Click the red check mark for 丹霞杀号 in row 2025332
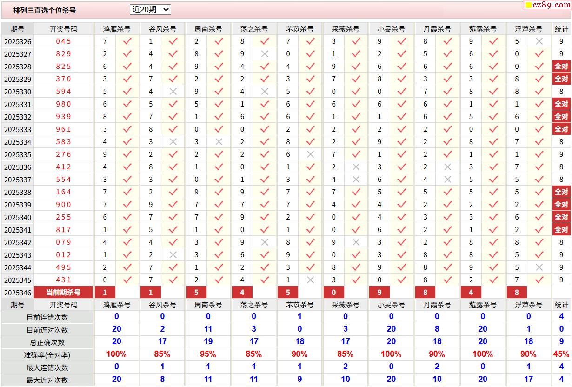This screenshot has height=387, width=572. [447, 117]
